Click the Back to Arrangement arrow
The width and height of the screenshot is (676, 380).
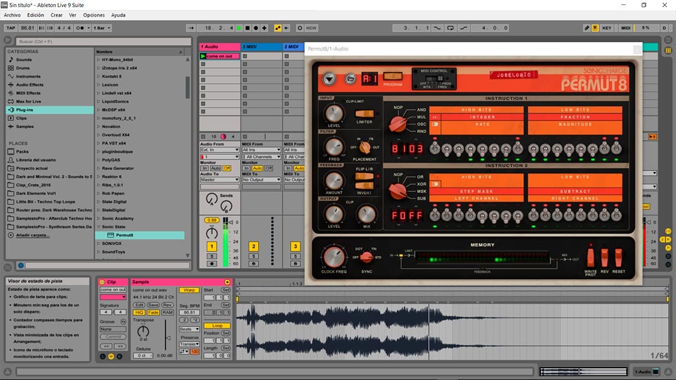286,28
